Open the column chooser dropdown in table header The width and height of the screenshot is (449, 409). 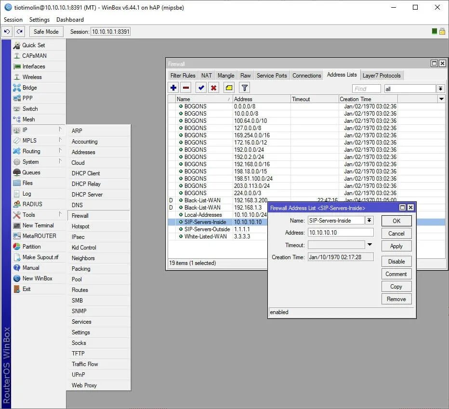click(442, 99)
